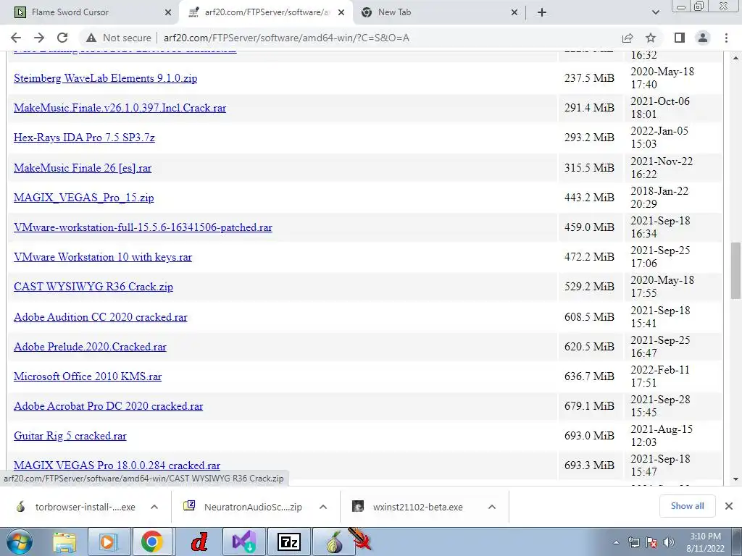Open downloaded wxinst21102-beta.exe item
This screenshot has height=556, width=742.
click(x=408, y=507)
